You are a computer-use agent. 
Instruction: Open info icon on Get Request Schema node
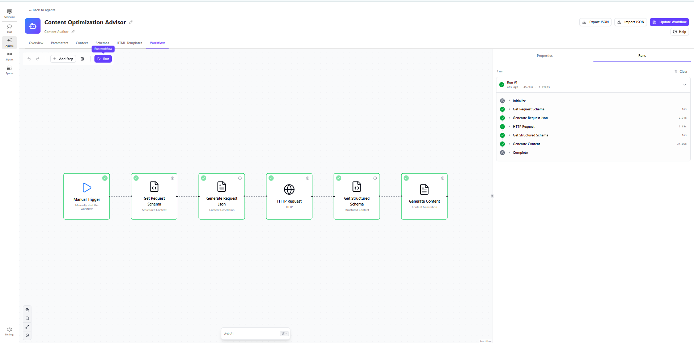[173, 178]
